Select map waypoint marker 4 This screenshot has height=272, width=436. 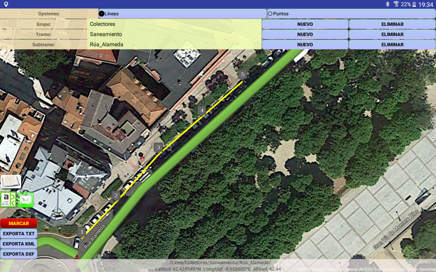[202, 111]
